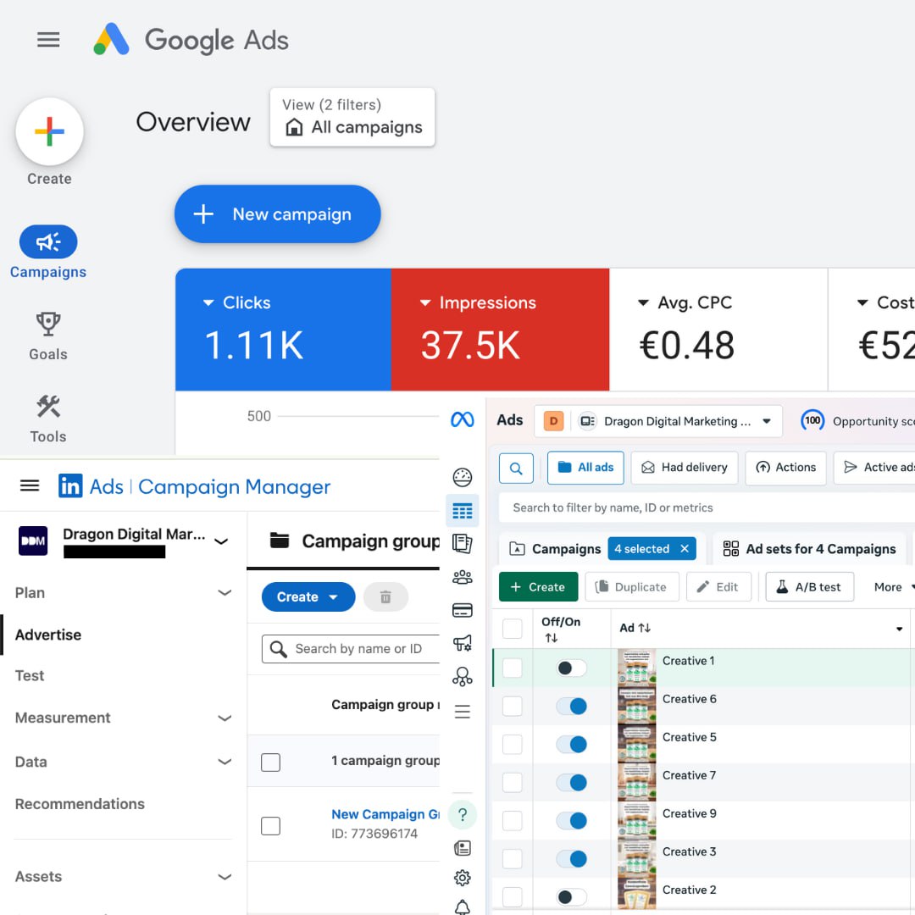
Task: Select the Had delivery filter tab
Action: click(685, 468)
